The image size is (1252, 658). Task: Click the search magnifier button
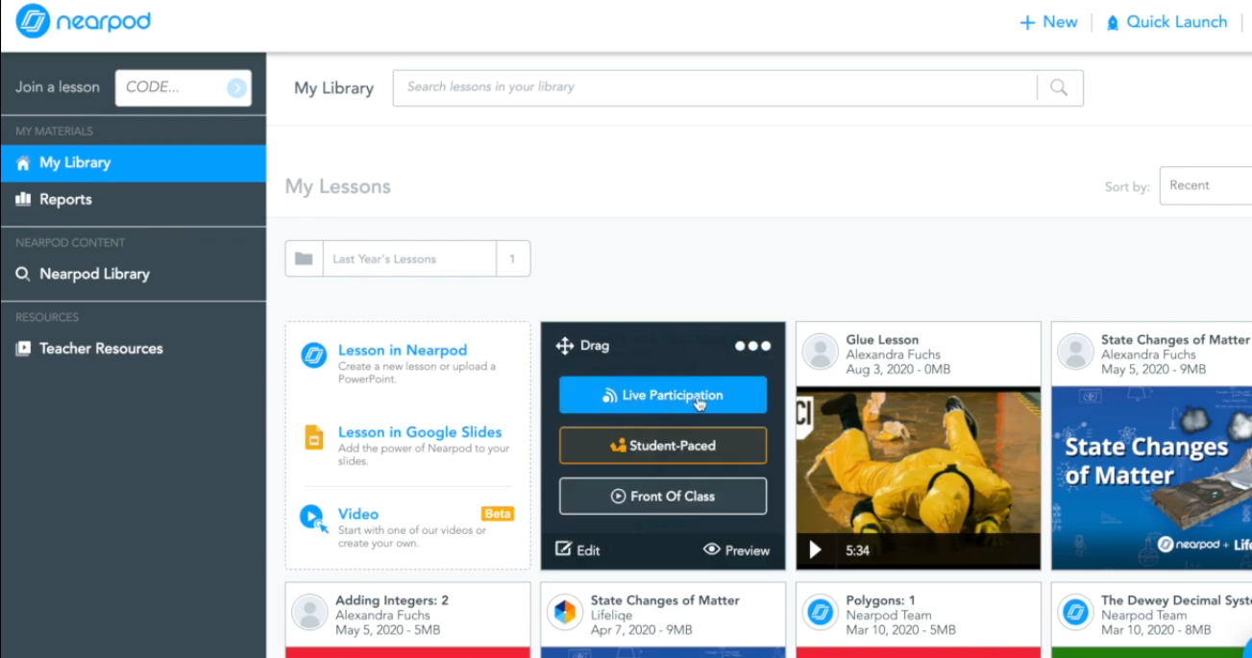(1059, 87)
